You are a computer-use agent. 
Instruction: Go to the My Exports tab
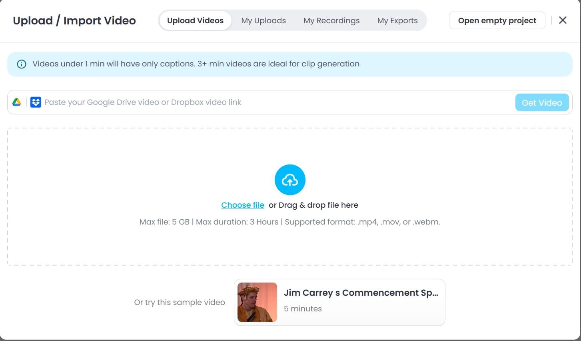point(397,20)
